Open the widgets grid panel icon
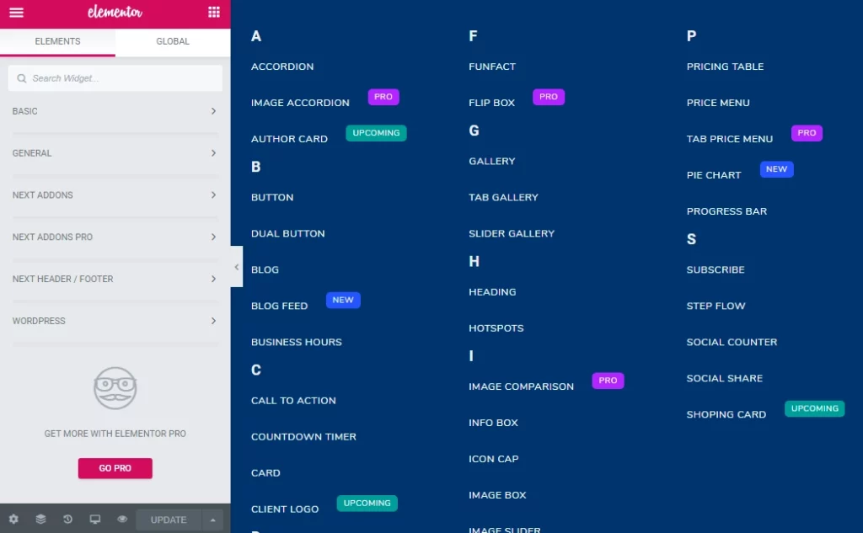This screenshot has height=533, width=863. (x=213, y=13)
